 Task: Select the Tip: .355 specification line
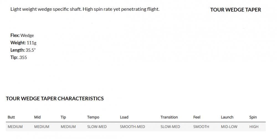(19, 57)
